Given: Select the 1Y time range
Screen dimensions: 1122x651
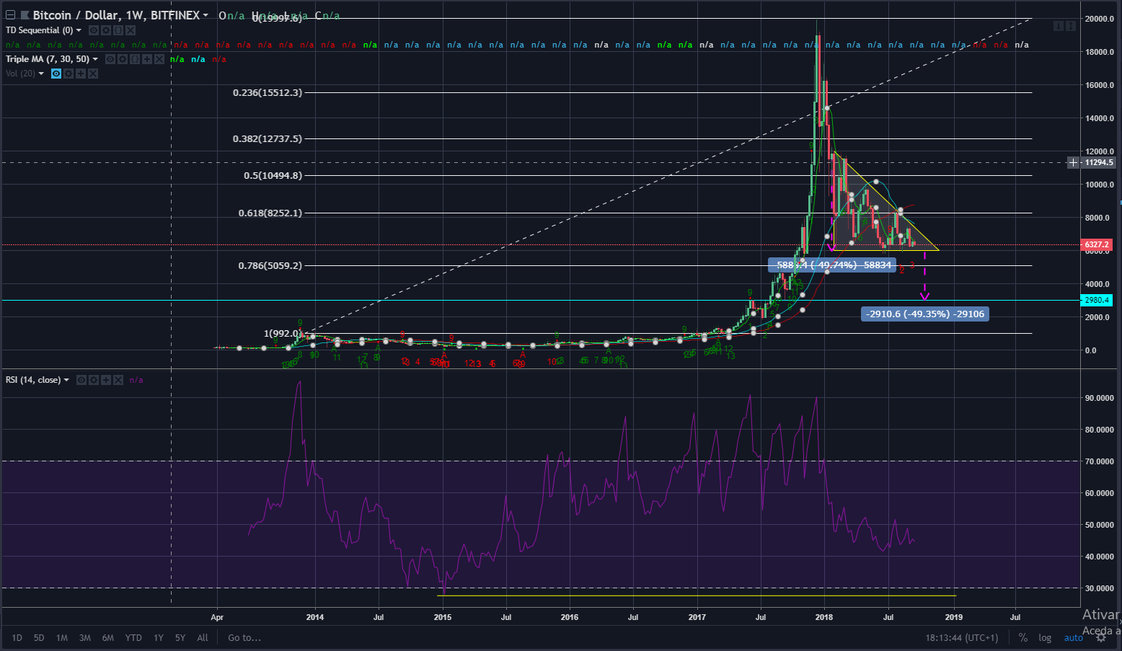Looking at the screenshot, I should click(x=159, y=637).
